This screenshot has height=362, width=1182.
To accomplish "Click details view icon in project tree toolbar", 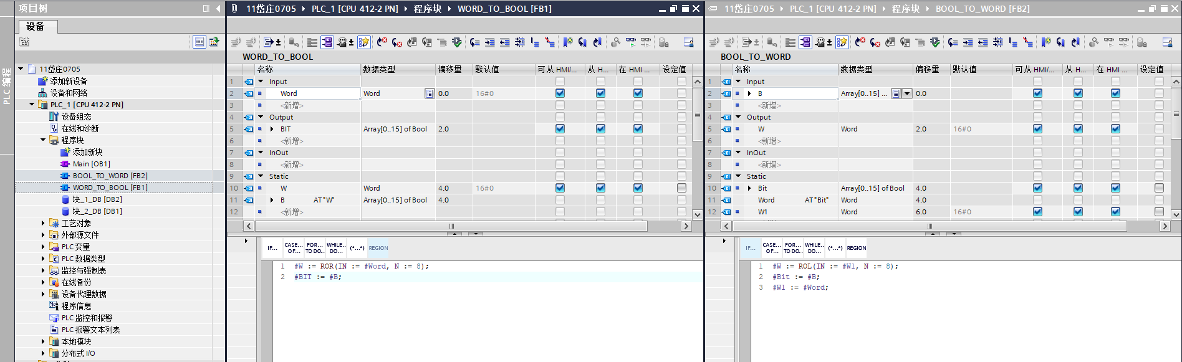I will coord(199,42).
